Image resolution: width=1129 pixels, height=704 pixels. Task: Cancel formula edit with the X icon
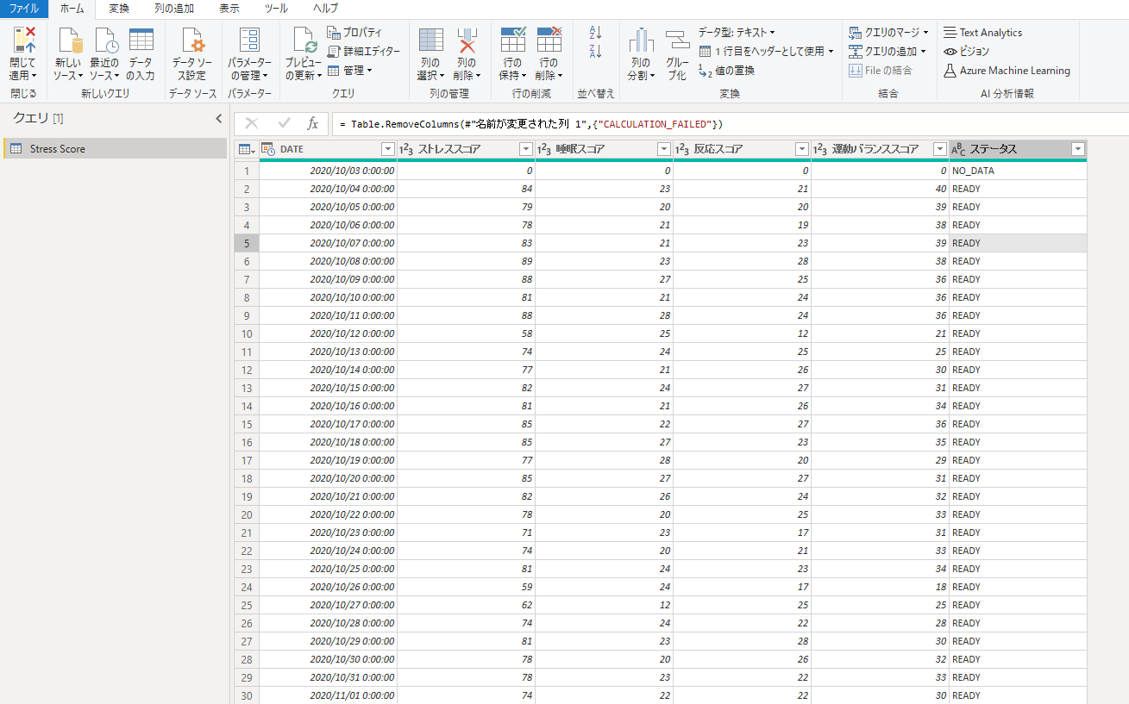click(252, 123)
